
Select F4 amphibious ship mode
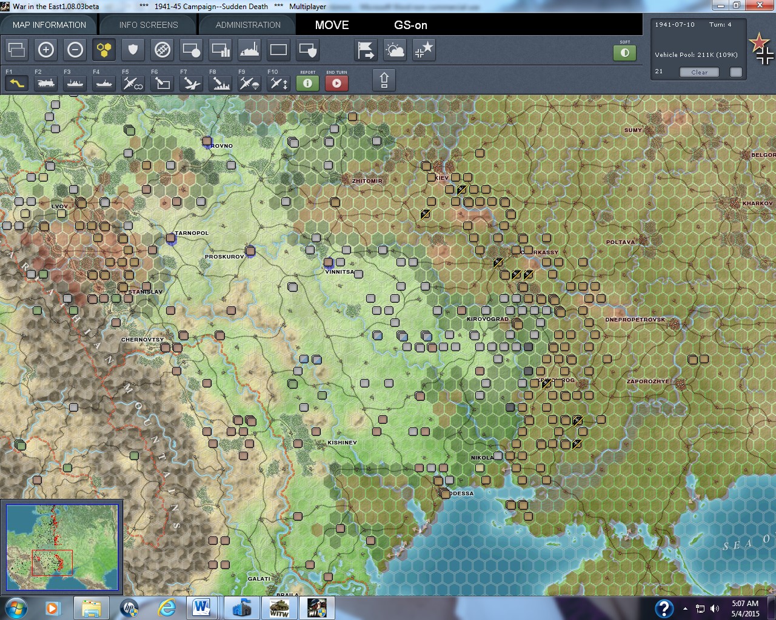click(104, 83)
